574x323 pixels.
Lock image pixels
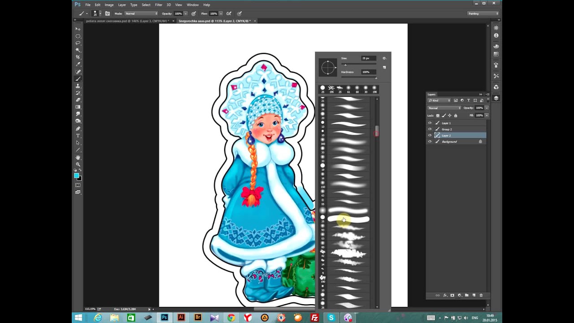tap(444, 115)
